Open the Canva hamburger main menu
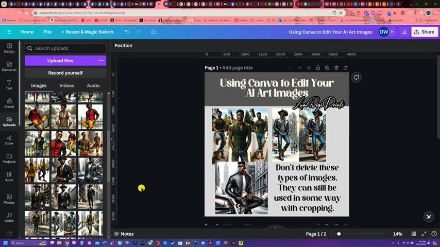This screenshot has width=440, height=247. pyautogui.click(x=9, y=32)
